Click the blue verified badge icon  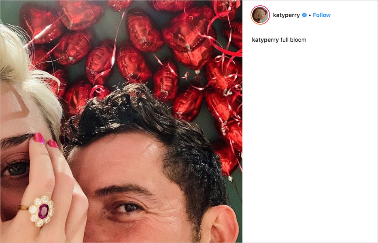coord(304,15)
